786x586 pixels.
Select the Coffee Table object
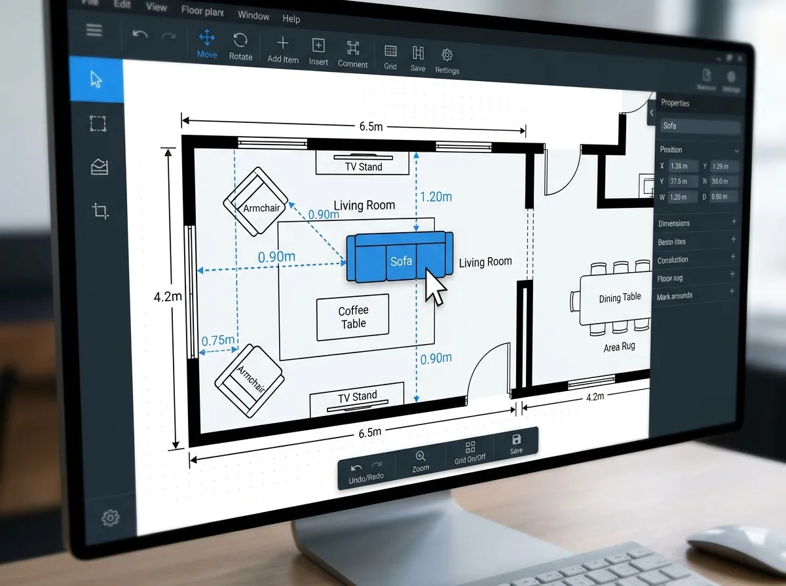(353, 317)
